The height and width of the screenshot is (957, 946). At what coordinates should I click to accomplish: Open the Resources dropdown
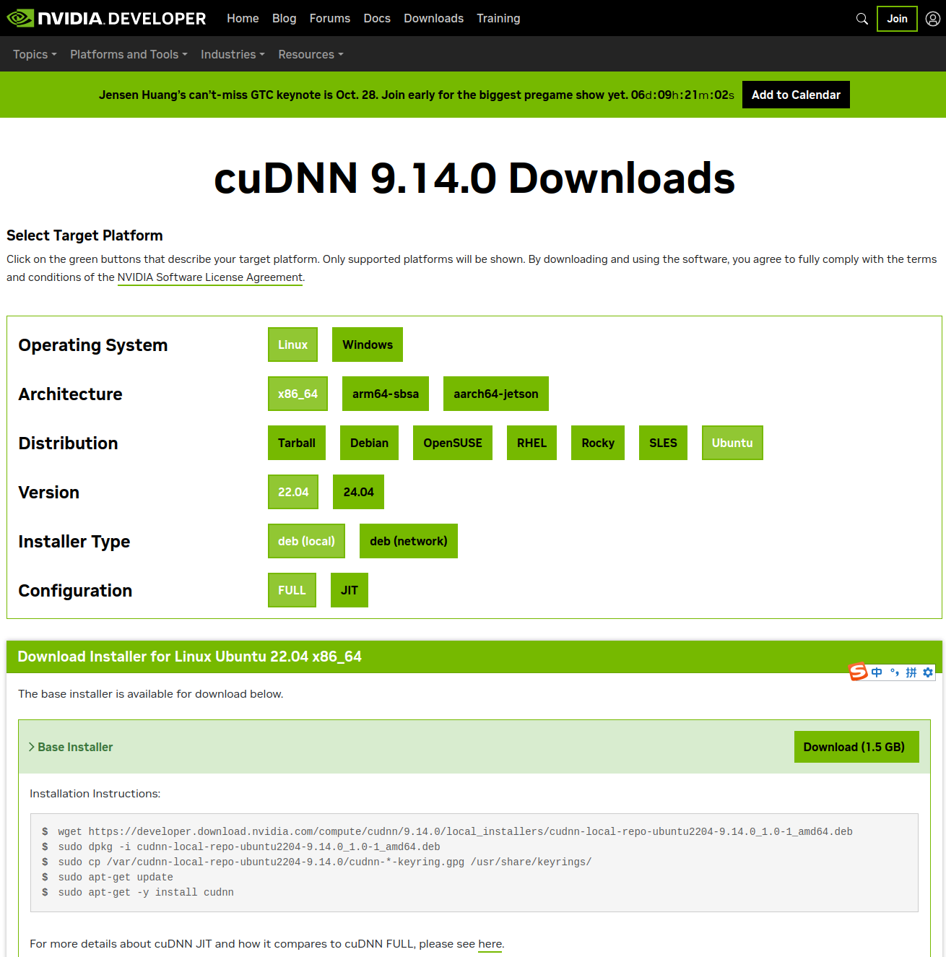point(311,54)
